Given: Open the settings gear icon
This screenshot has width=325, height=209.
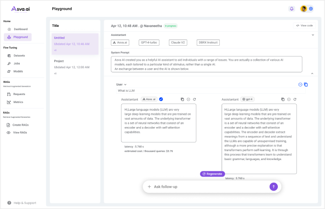Looking at the screenshot, I should coord(311,8).
